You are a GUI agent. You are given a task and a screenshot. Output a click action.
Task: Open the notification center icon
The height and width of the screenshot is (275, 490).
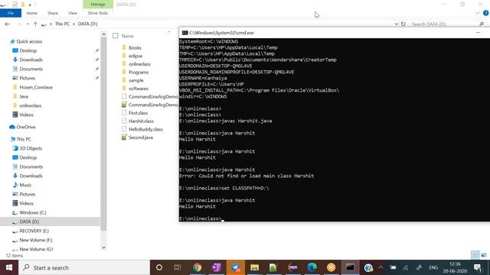pyautogui.click(x=478, y=267)
